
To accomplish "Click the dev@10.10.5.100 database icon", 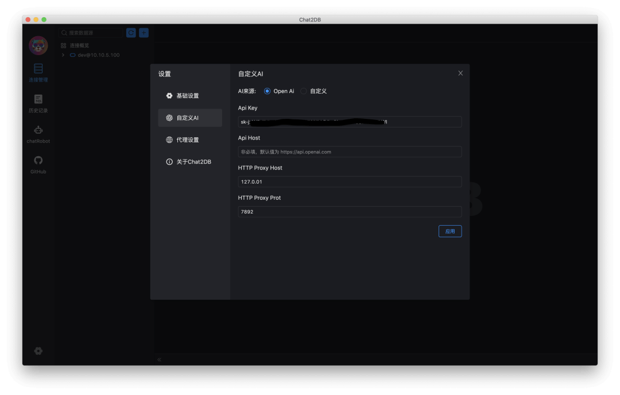I will pos(73,55).
